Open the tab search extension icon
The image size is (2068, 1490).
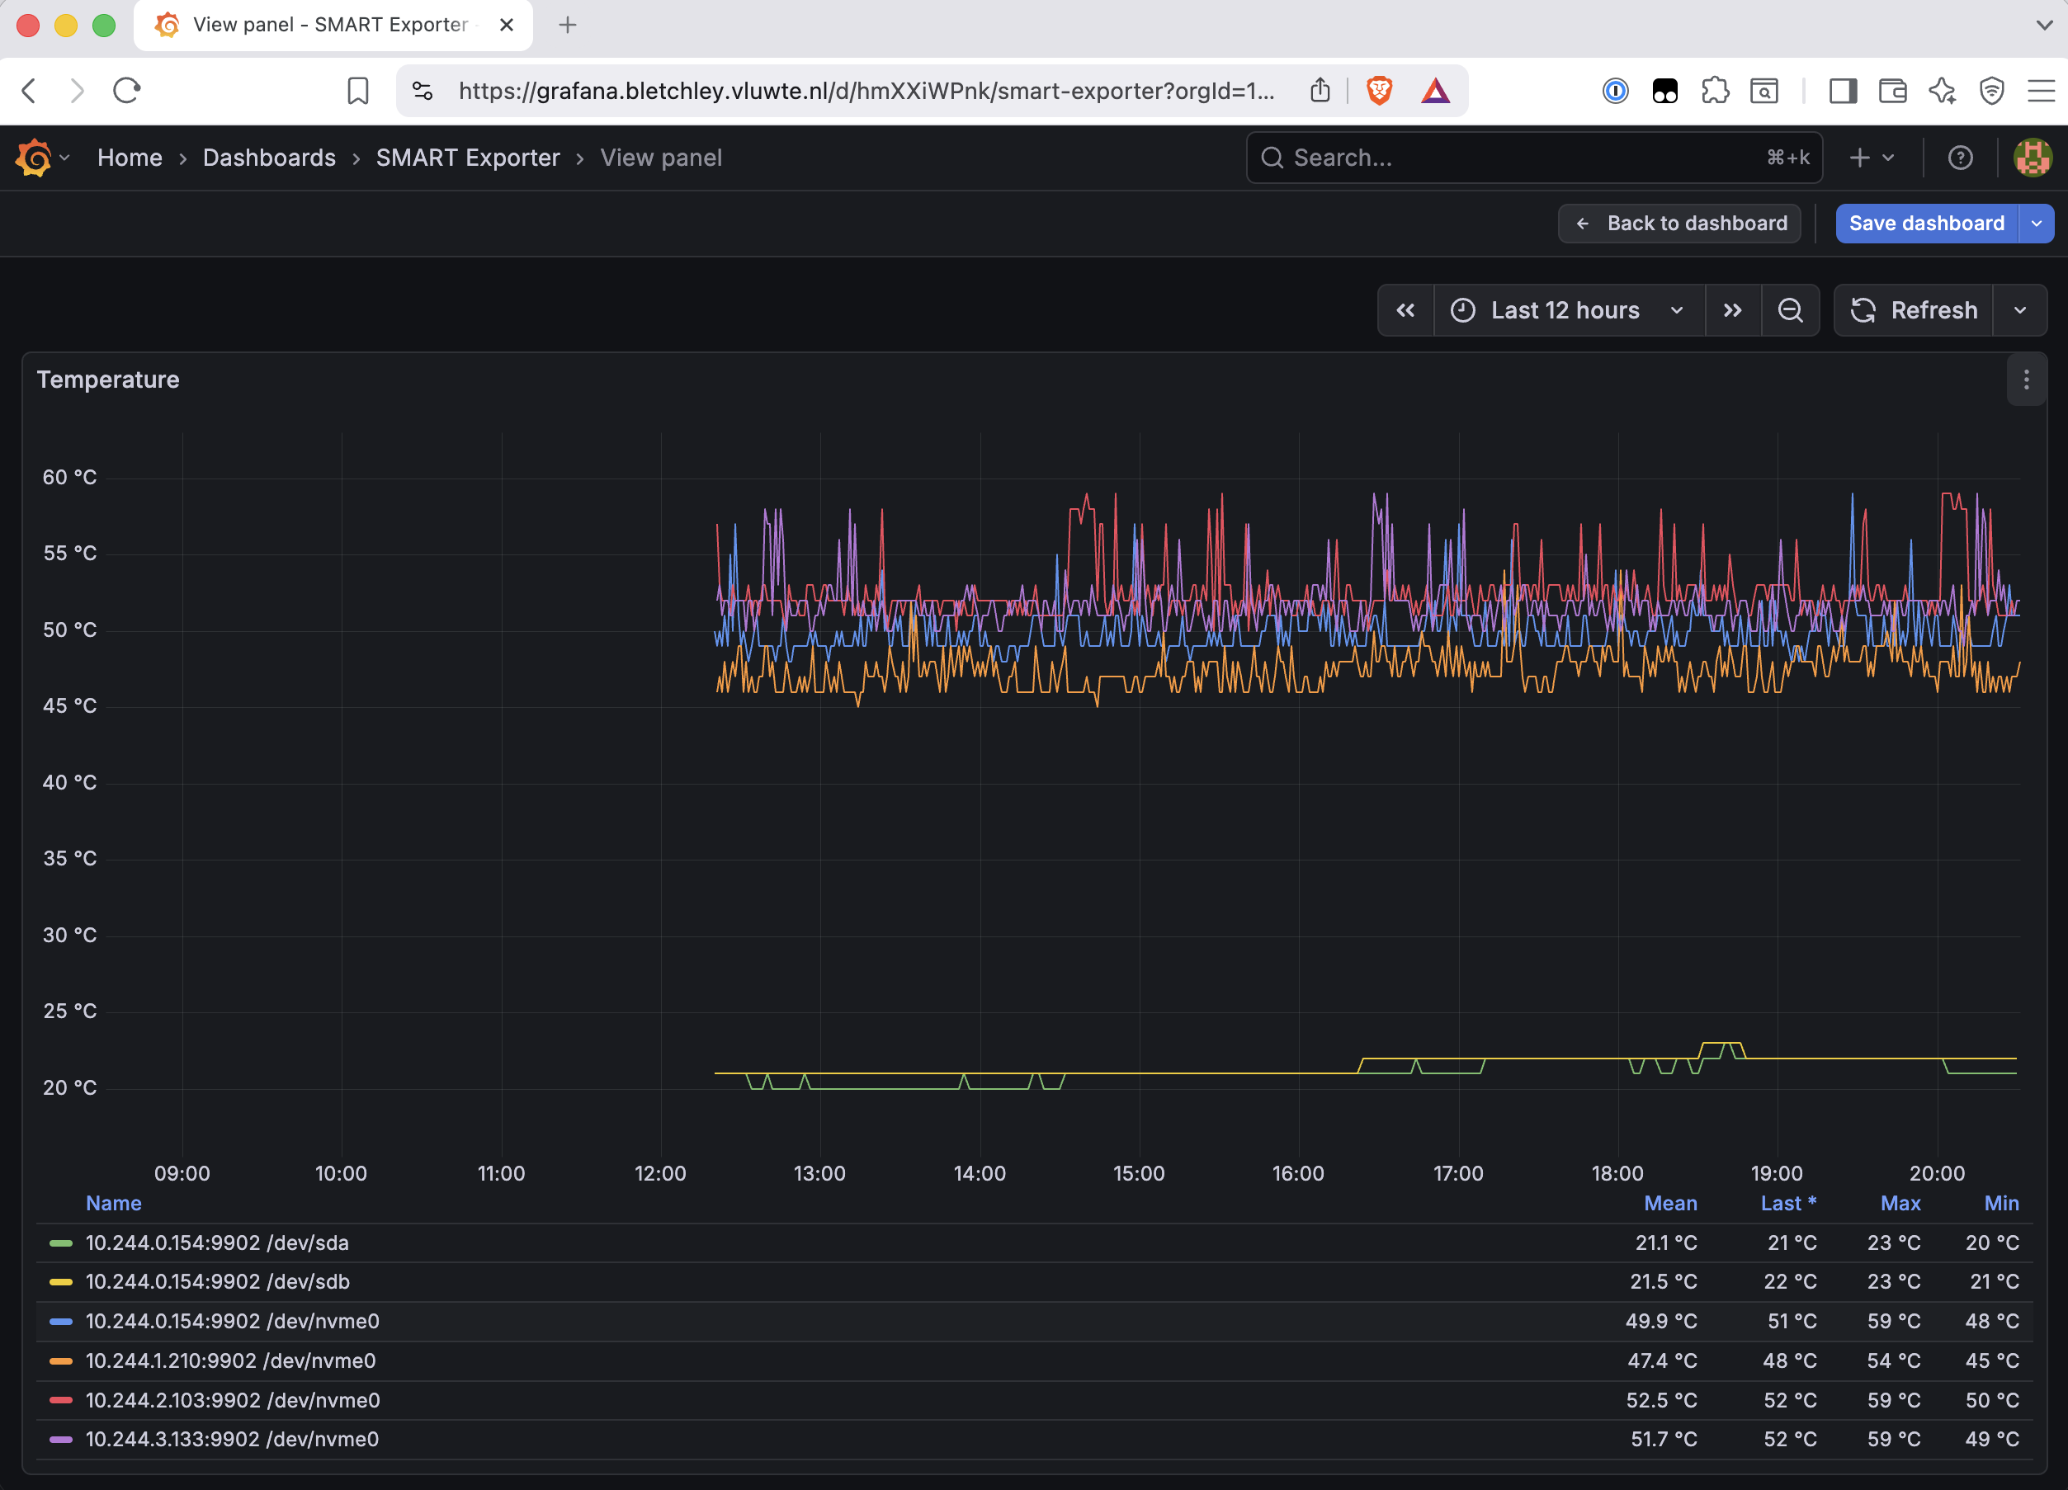1764,90
